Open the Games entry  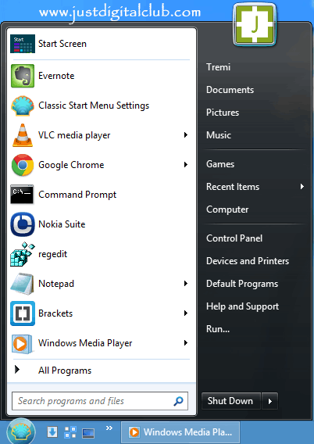220,164
